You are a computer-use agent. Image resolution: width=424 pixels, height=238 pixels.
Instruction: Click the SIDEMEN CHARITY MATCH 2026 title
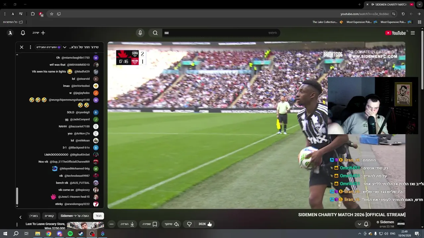coord(352,215)
